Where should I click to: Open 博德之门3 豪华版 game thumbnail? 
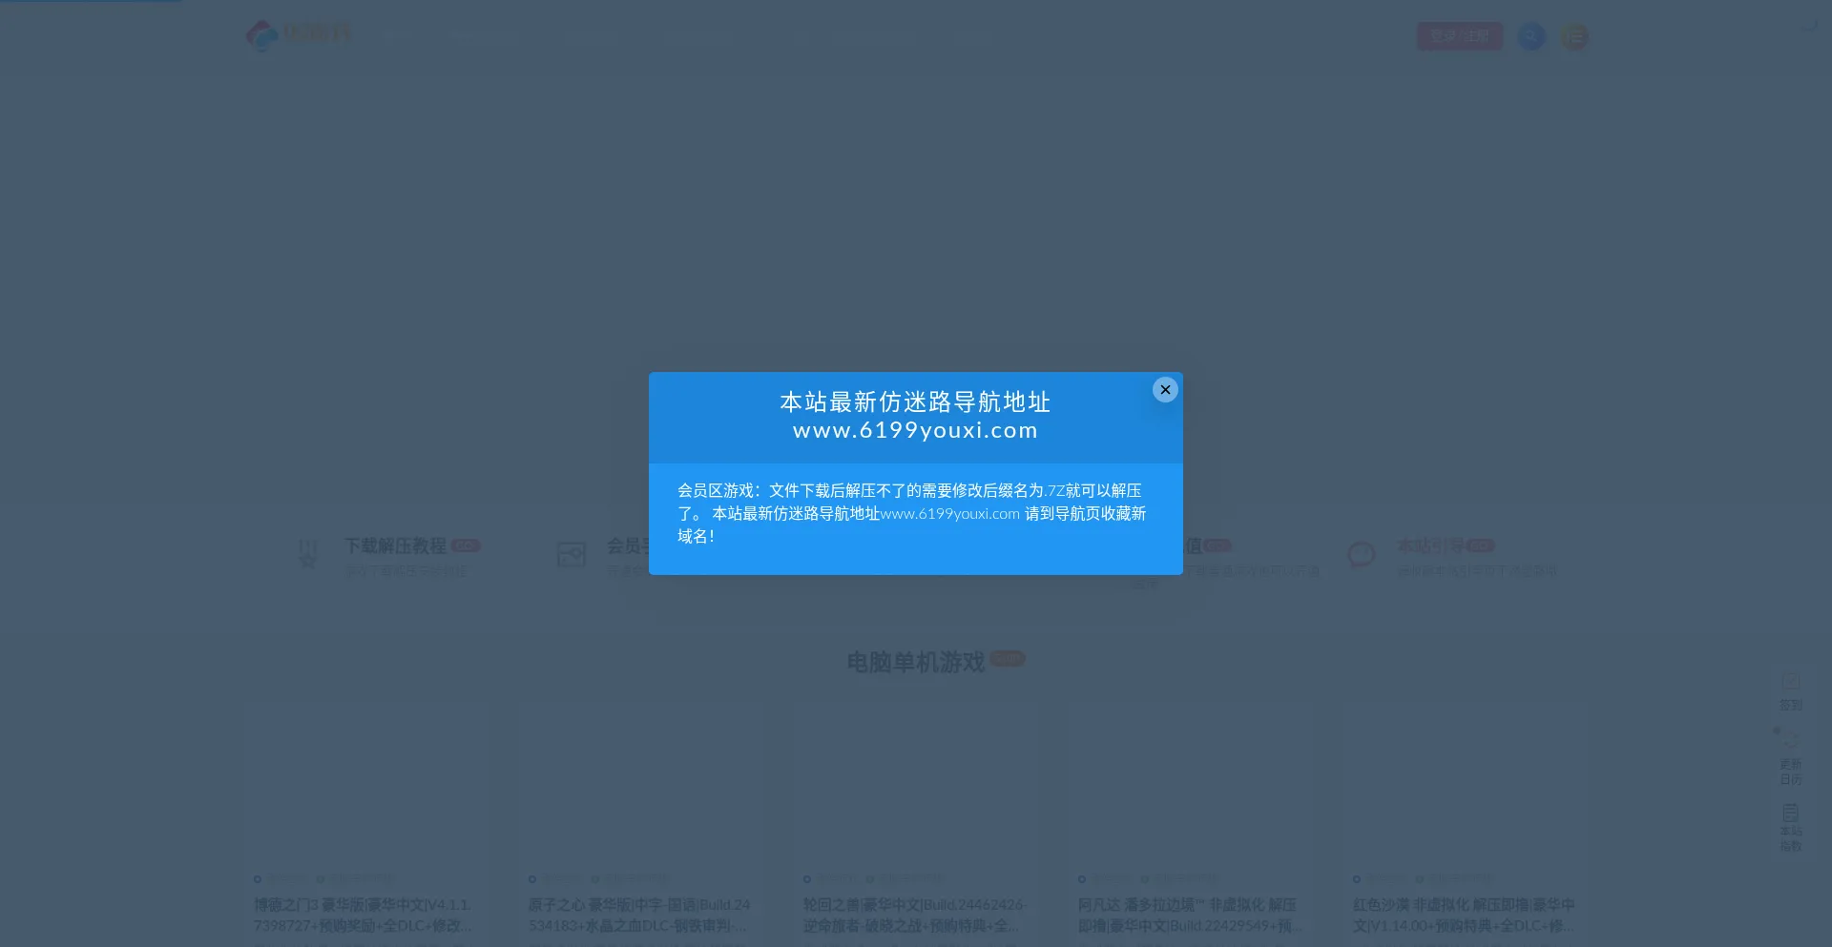click(x=366, y=784)
